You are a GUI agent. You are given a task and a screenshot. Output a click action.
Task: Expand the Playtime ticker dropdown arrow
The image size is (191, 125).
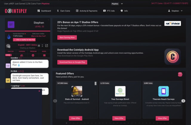click(x=122, y=4)
